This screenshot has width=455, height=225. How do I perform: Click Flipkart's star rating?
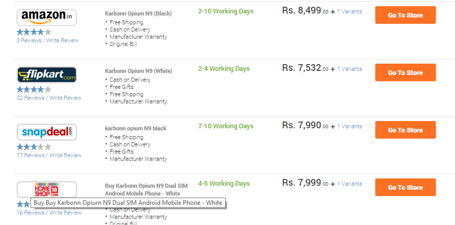click(x=34, y=89)
